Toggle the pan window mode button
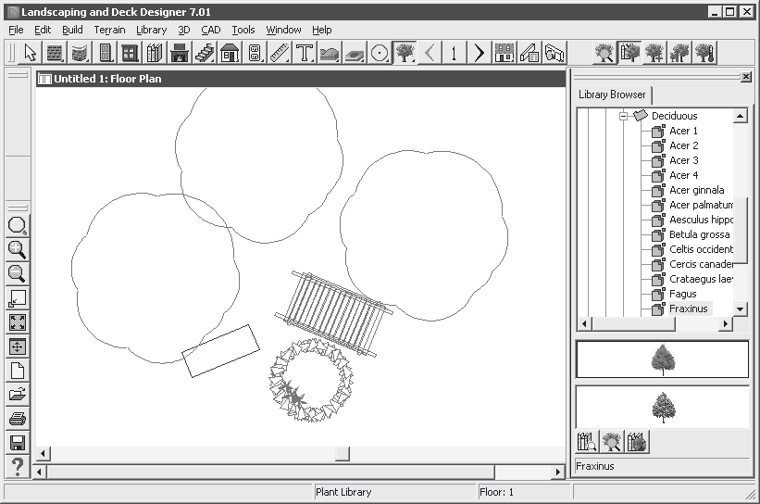This screenshot has height=504, width=760. 17,346
